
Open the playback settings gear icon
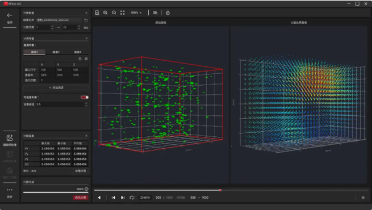(363, 198)
